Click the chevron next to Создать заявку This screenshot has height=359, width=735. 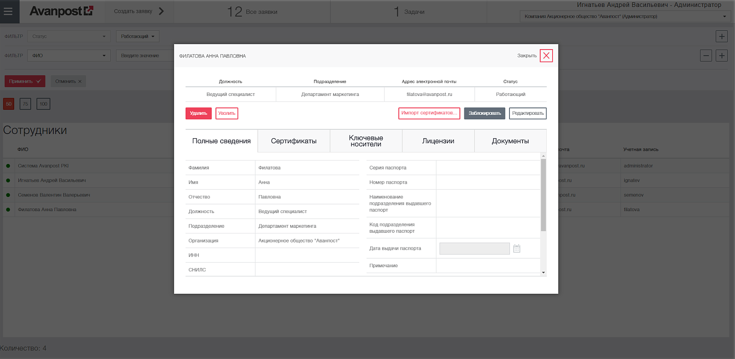coord(161,11)
